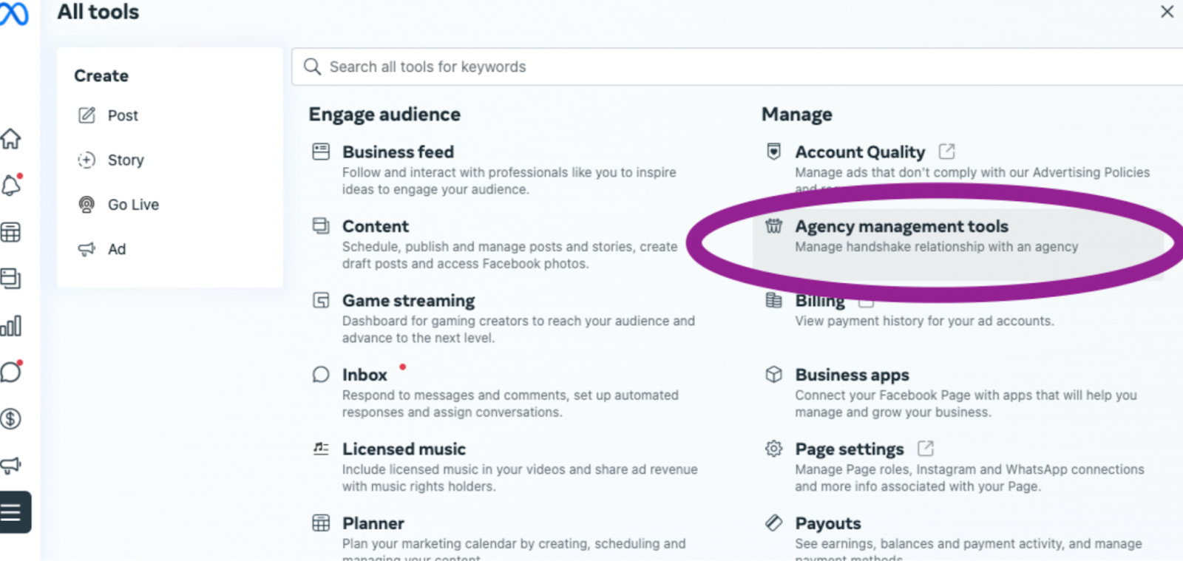Click Page settings external link icon
Image resolution: width=1183 pixels, height=561 pixels.
pos(926,449)
